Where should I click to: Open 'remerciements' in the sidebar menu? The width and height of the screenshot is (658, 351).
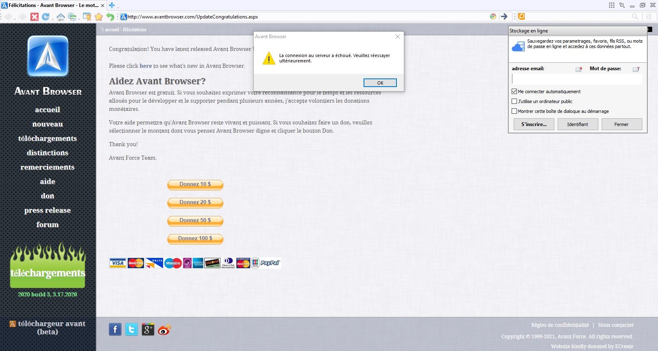tap(48, 167)
